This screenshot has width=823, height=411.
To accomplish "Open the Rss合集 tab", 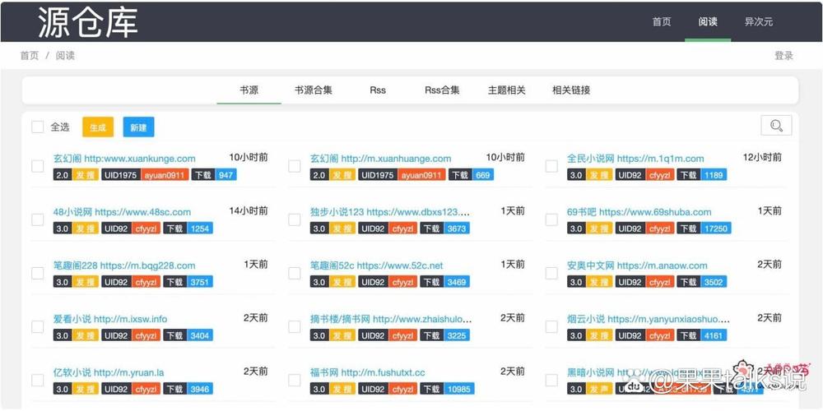I will (x=442, y=90).
